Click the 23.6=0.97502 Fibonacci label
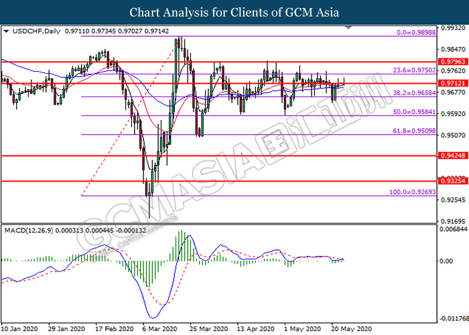Viewport: 469px width, 335px height. point(414,70)
